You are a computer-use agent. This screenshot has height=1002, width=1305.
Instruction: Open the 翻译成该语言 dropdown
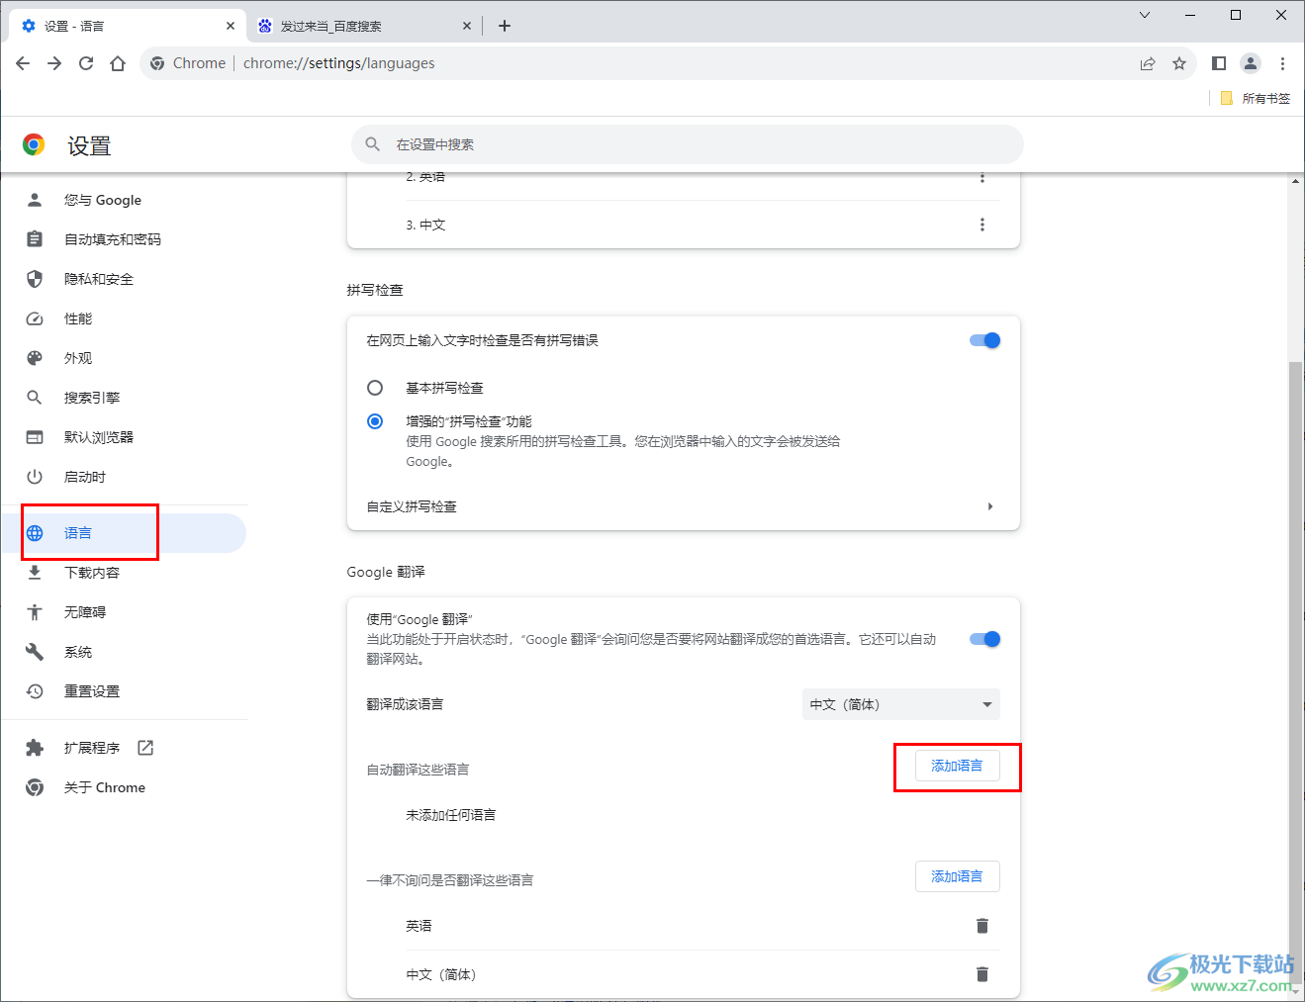(900, 704)
